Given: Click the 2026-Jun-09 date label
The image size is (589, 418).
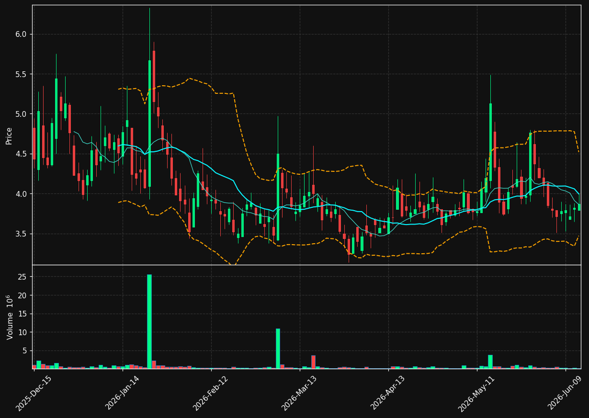Looking at the screenshot, I should point(566,393).
